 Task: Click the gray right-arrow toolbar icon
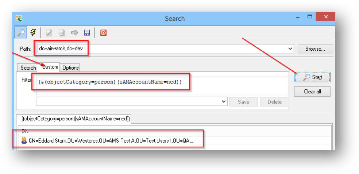tap(74, 33)
